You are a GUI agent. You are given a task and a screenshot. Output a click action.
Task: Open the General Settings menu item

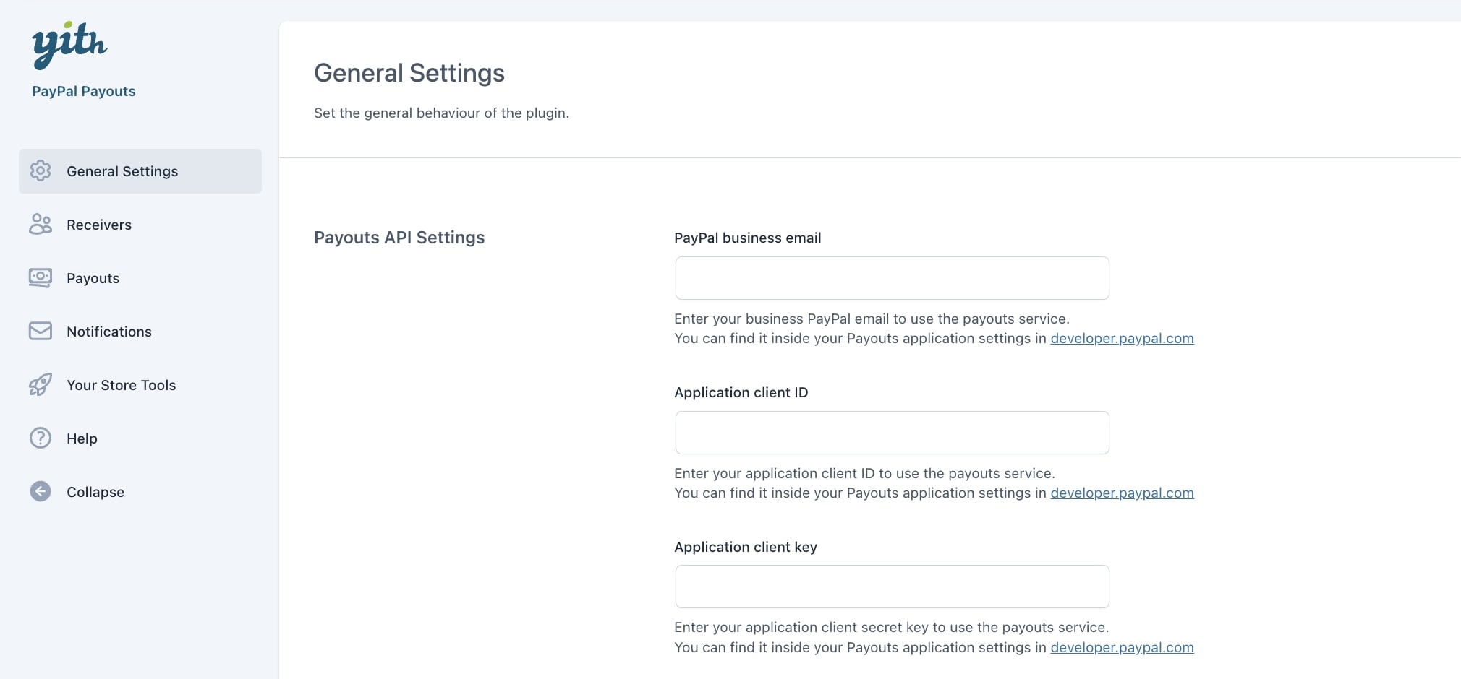(140, 171)
